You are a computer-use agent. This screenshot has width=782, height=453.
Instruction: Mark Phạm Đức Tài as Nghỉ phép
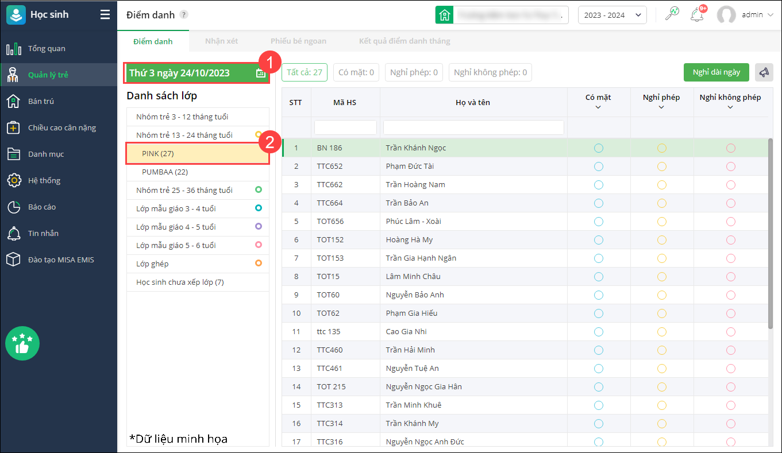pyautogui.click(x=662, y=167)
